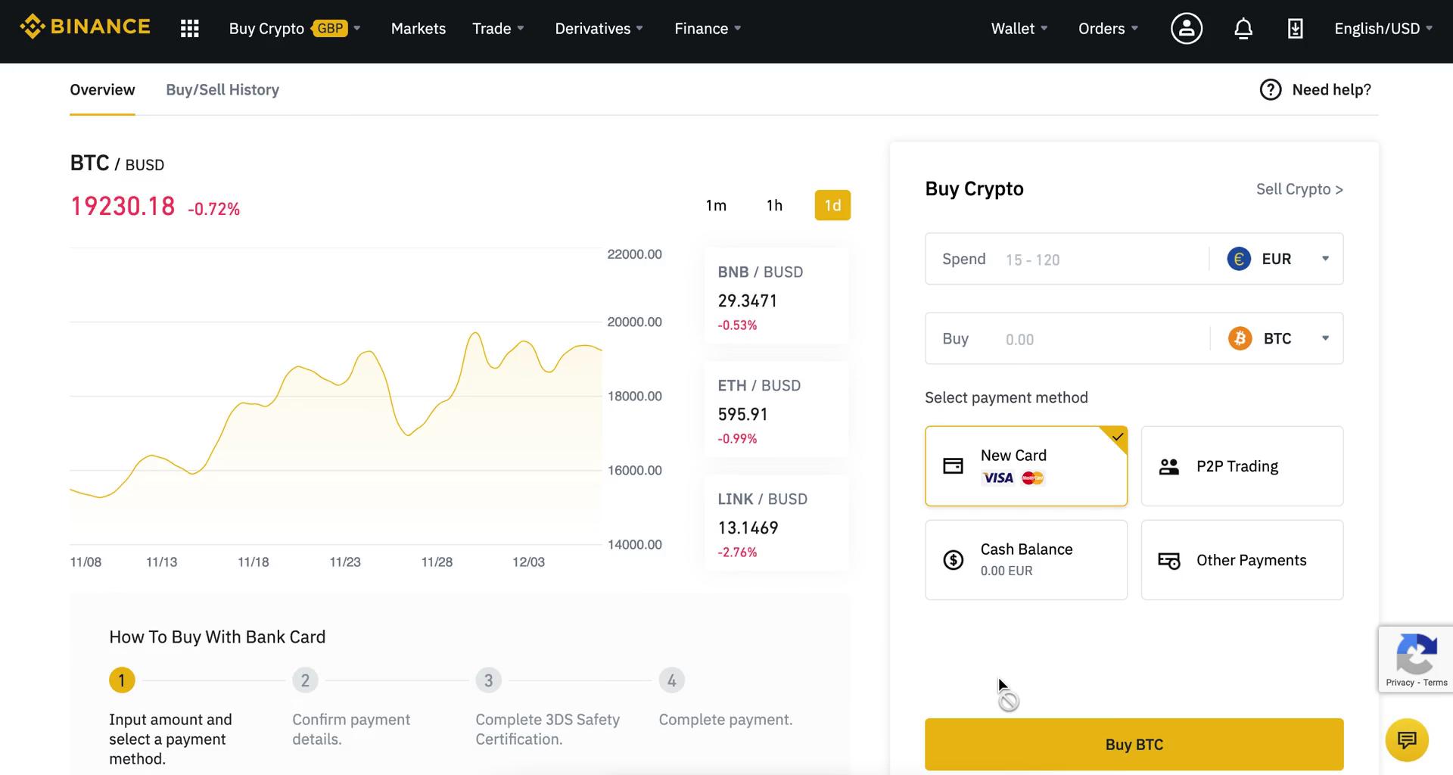Open the English/USD language dropdown
Image resolution: width=1453 pixels, height=775 pixels.
(1383, 29)
